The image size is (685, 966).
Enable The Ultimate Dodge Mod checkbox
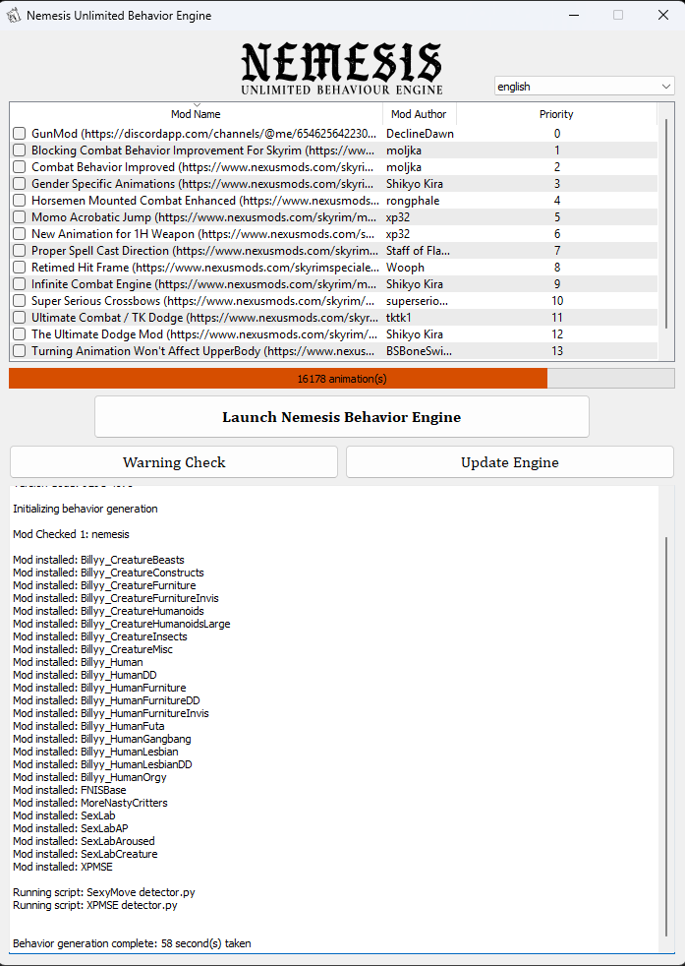19,333
